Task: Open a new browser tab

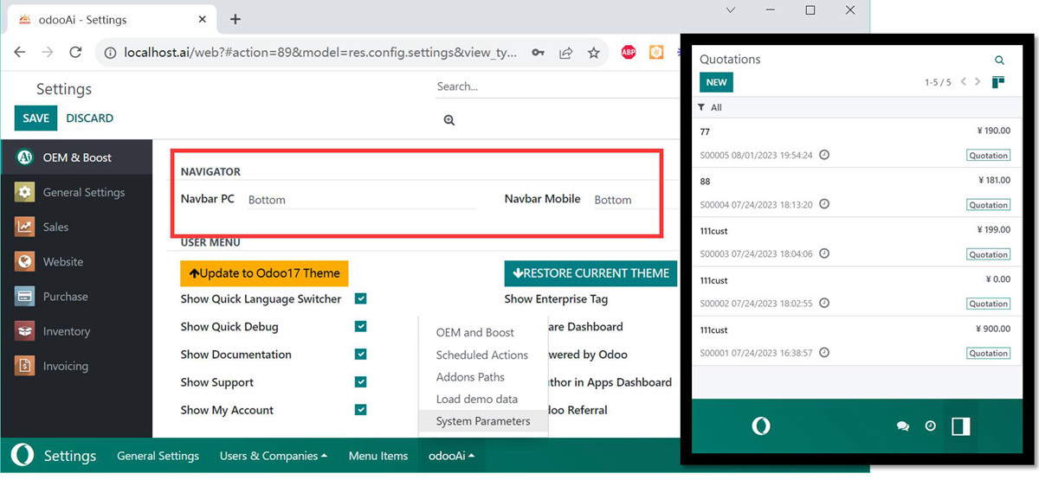Action: click(235, 19)
